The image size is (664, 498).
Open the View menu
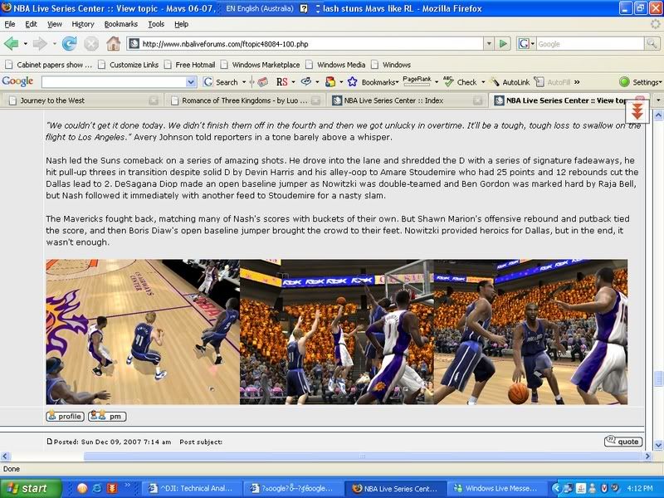pyautogui.click(x=54, y=24)
